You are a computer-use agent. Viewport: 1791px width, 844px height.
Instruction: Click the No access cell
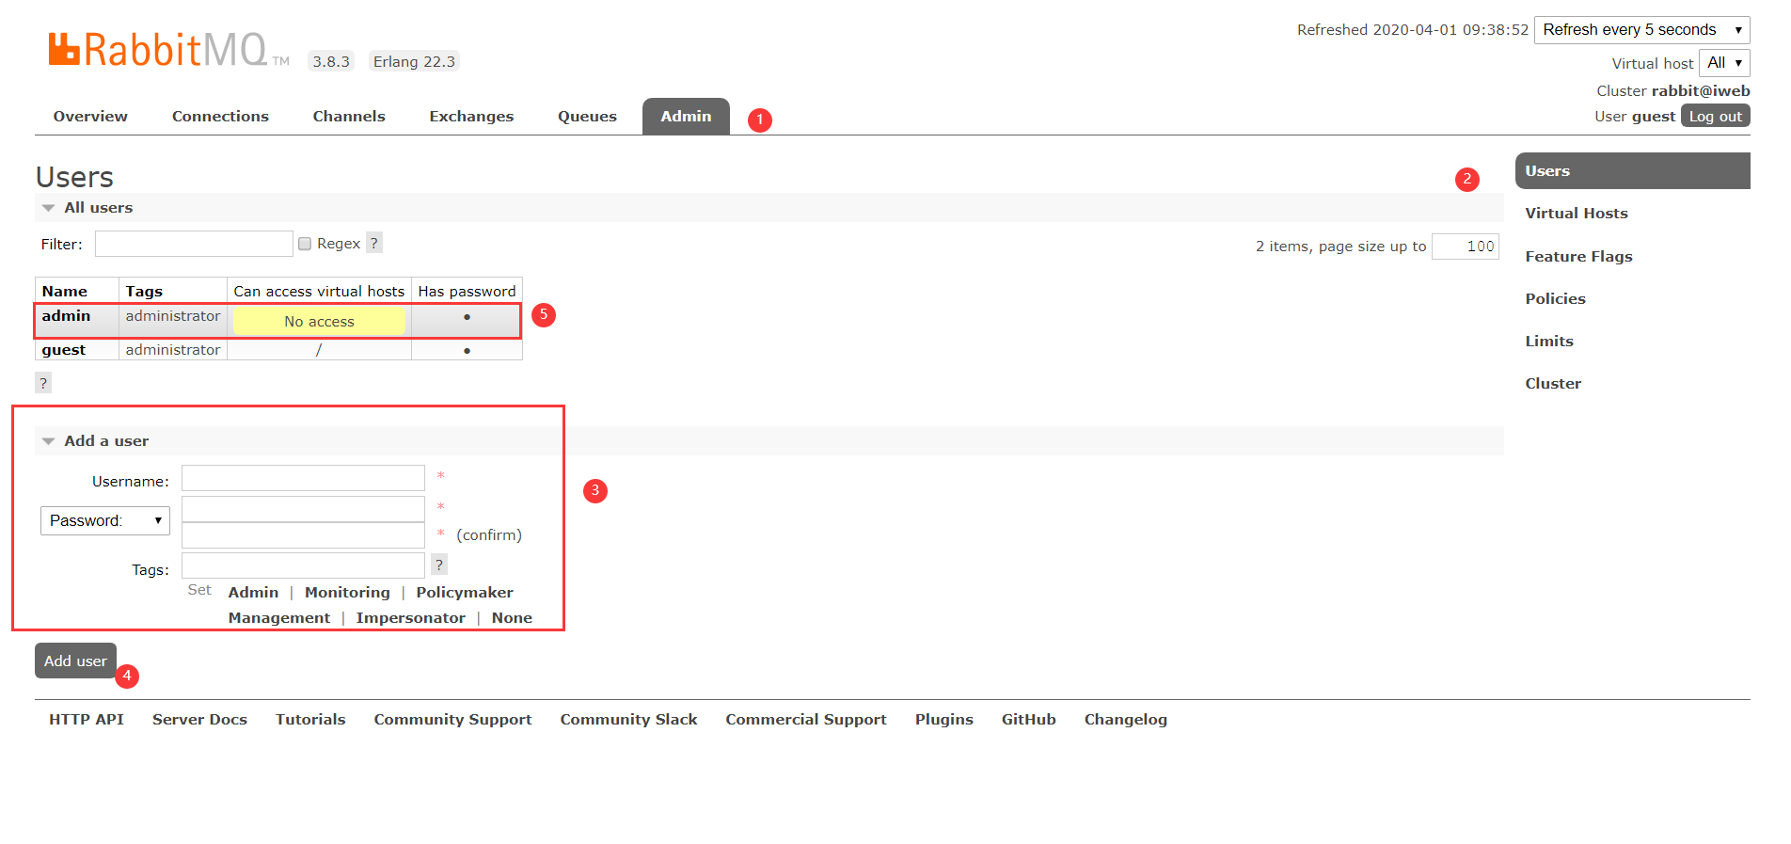point(319,322)
